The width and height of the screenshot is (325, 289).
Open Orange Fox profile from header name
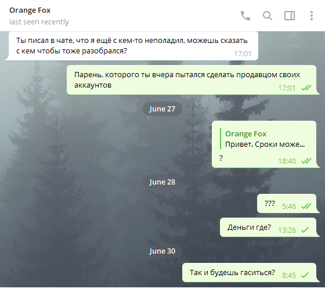tap(30, 10)
